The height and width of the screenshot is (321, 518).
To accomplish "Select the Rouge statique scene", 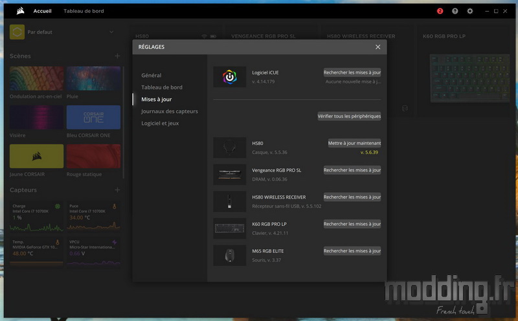I will (93, 156).
